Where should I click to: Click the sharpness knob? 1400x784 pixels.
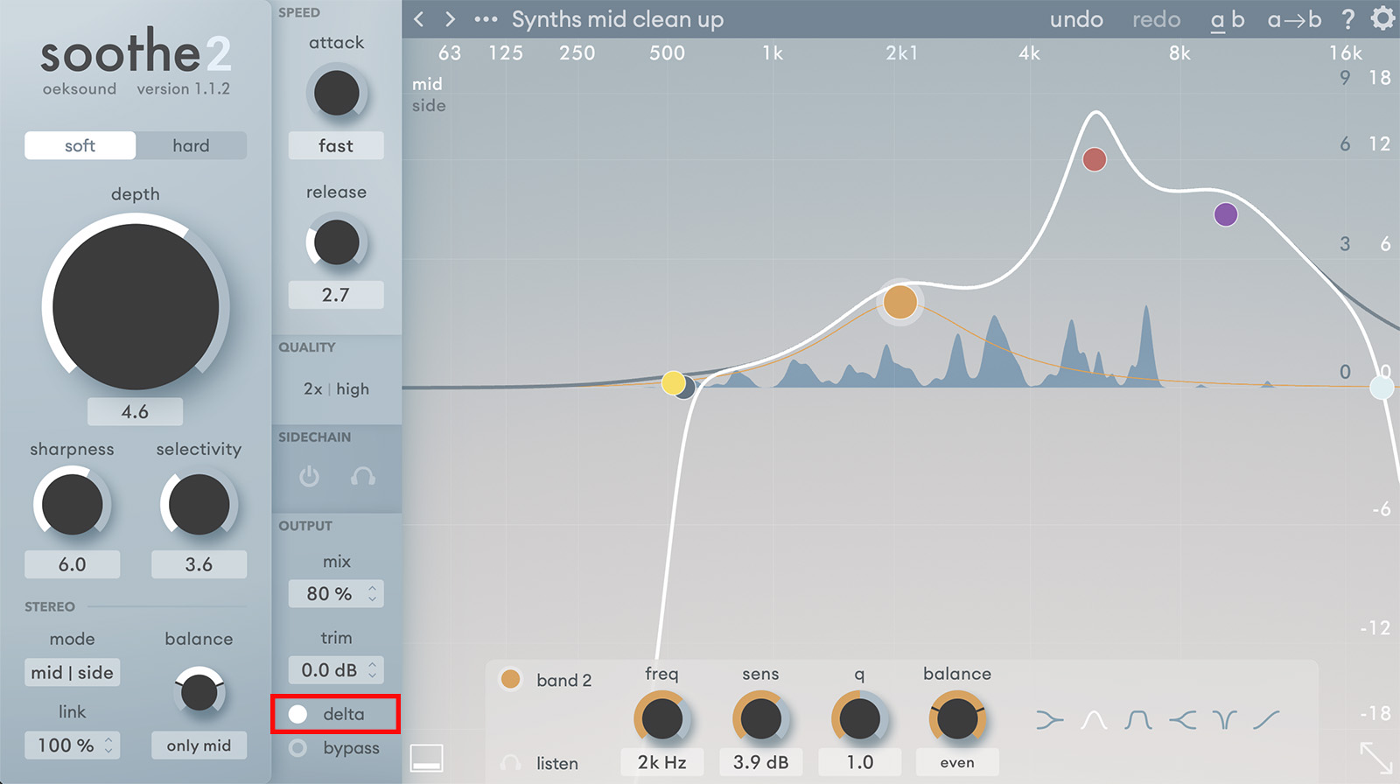[72, 505]
